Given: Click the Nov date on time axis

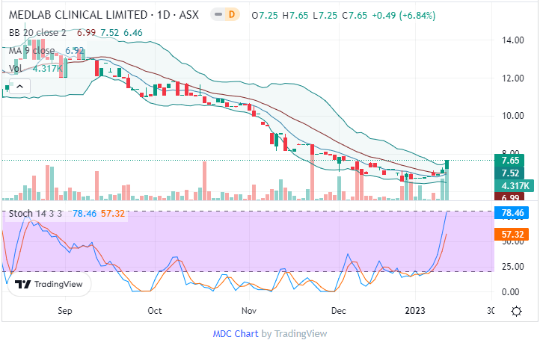Looking at the screenshot, I should (250, 310).
